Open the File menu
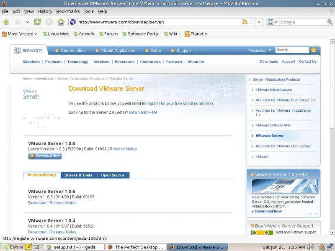335x251 pixels. coord(5,11)
